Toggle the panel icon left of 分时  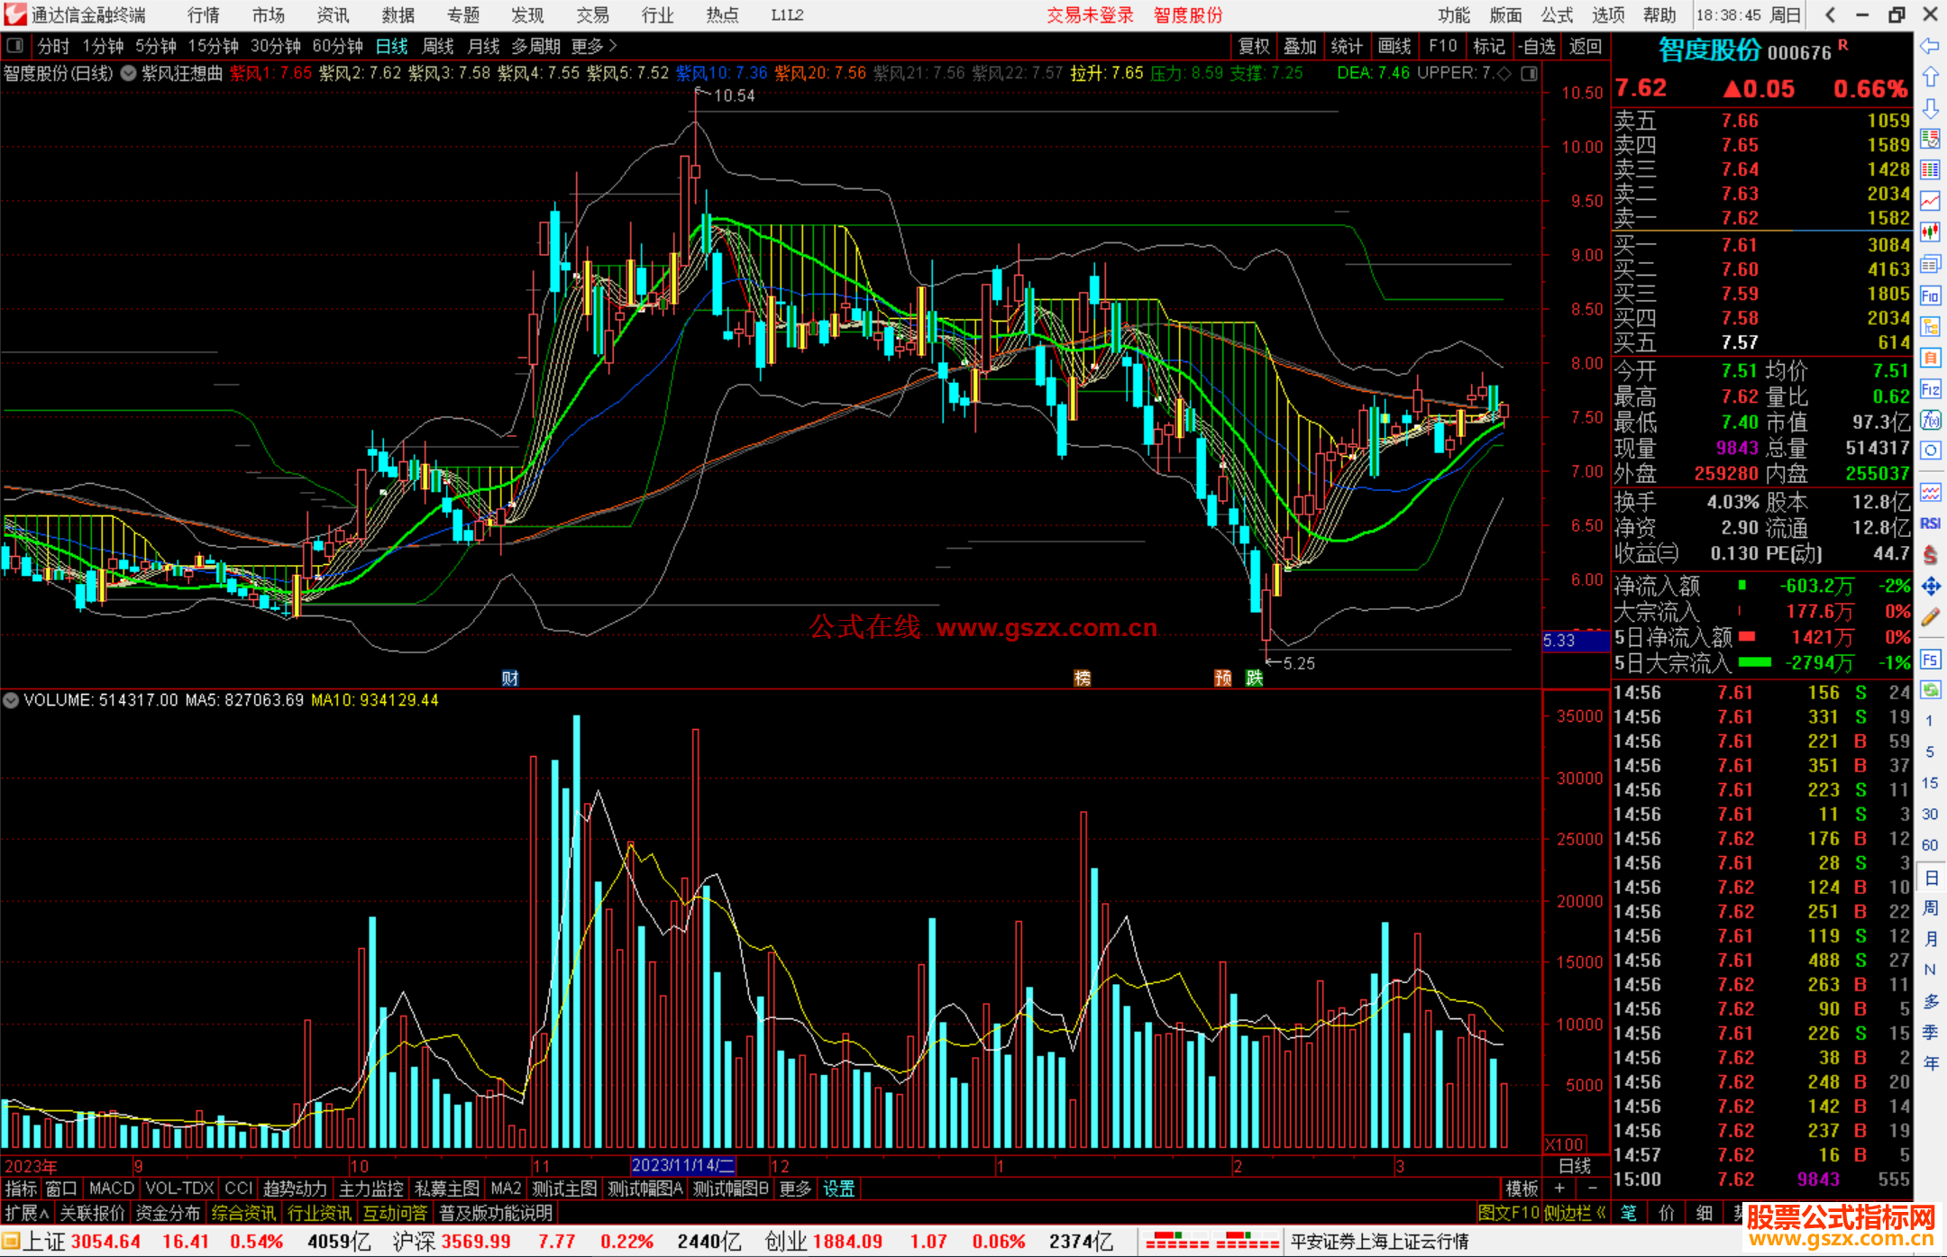(15, 45)
